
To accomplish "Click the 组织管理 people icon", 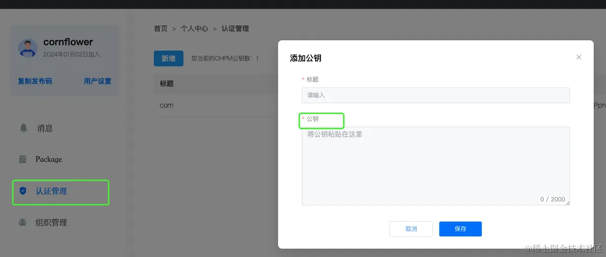I will pos(23,222).
